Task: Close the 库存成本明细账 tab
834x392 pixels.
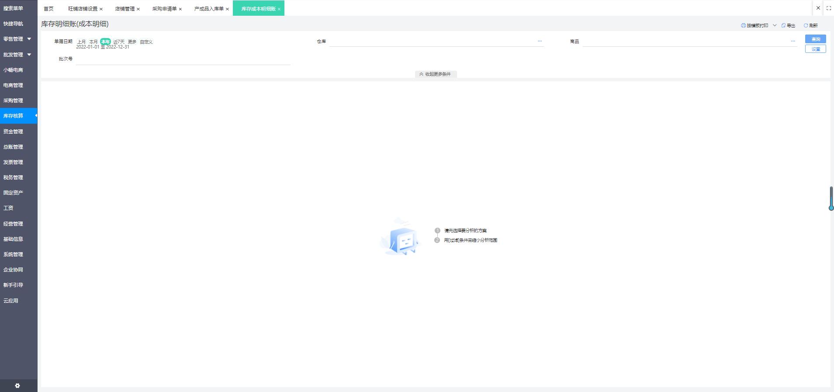Action: pos(279,9)
